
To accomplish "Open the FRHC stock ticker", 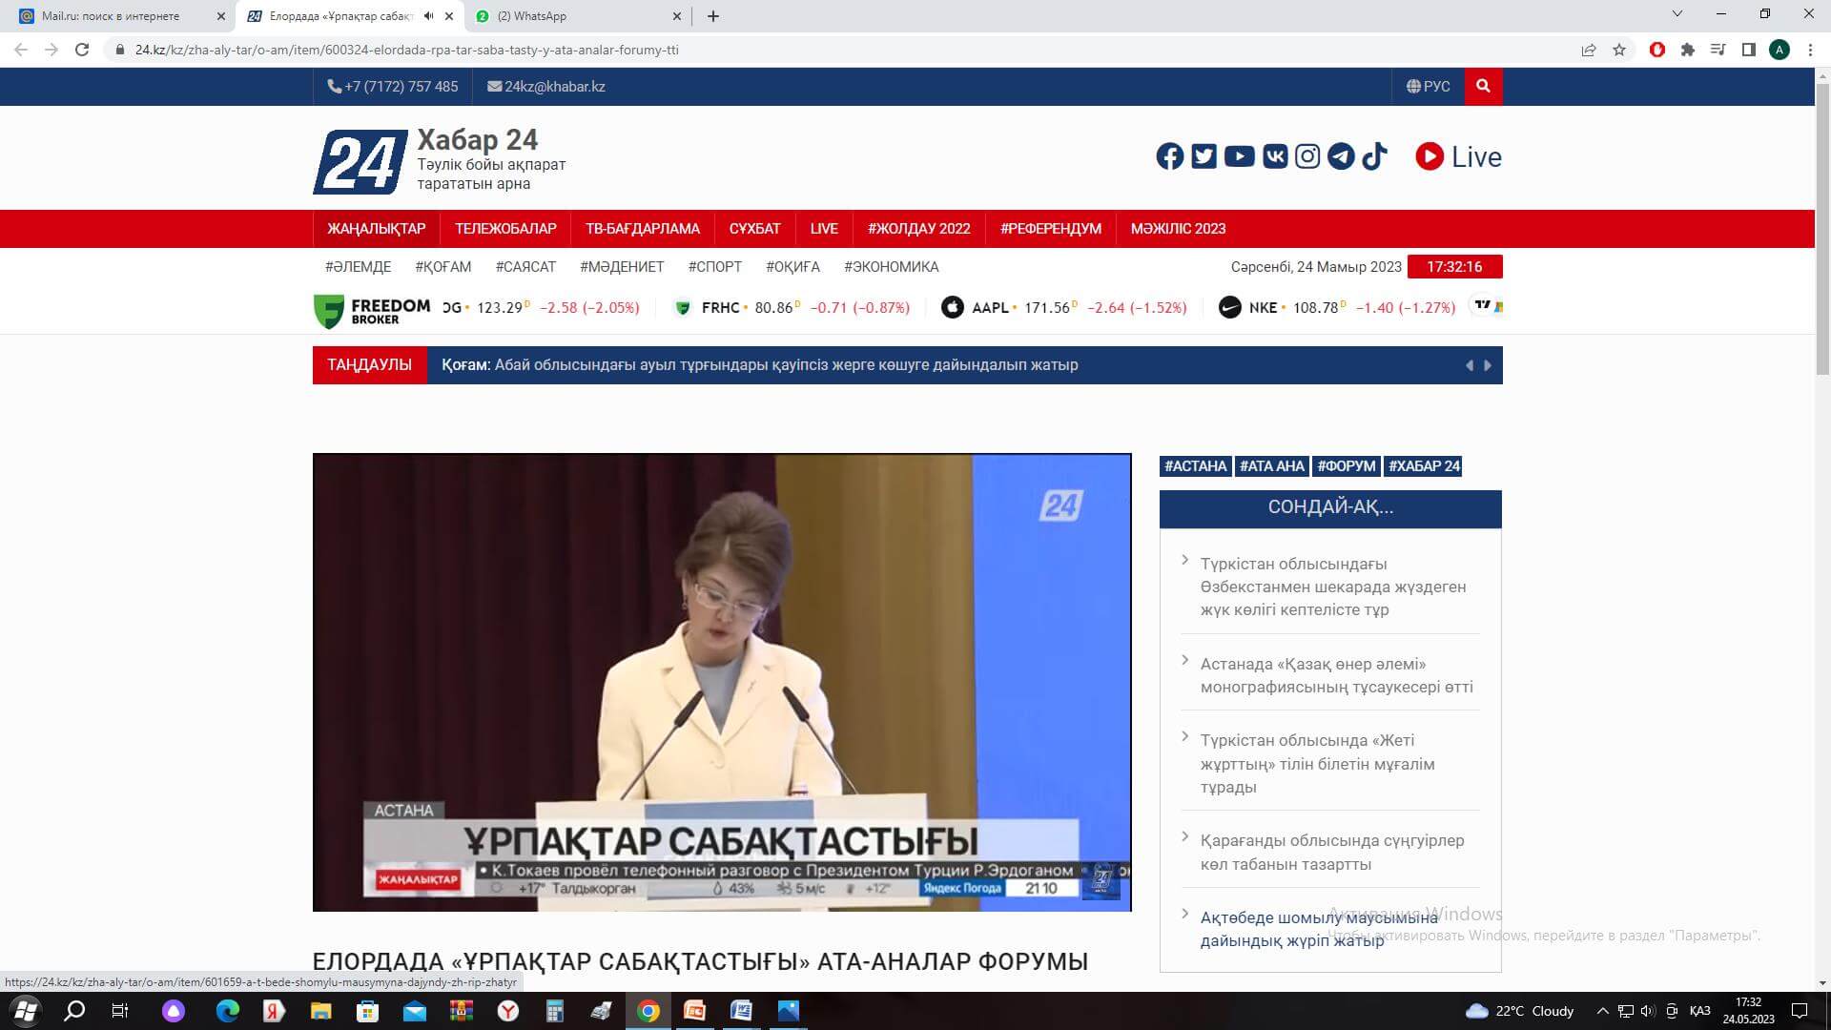I will pyautogui.click(x=792, y=307).
